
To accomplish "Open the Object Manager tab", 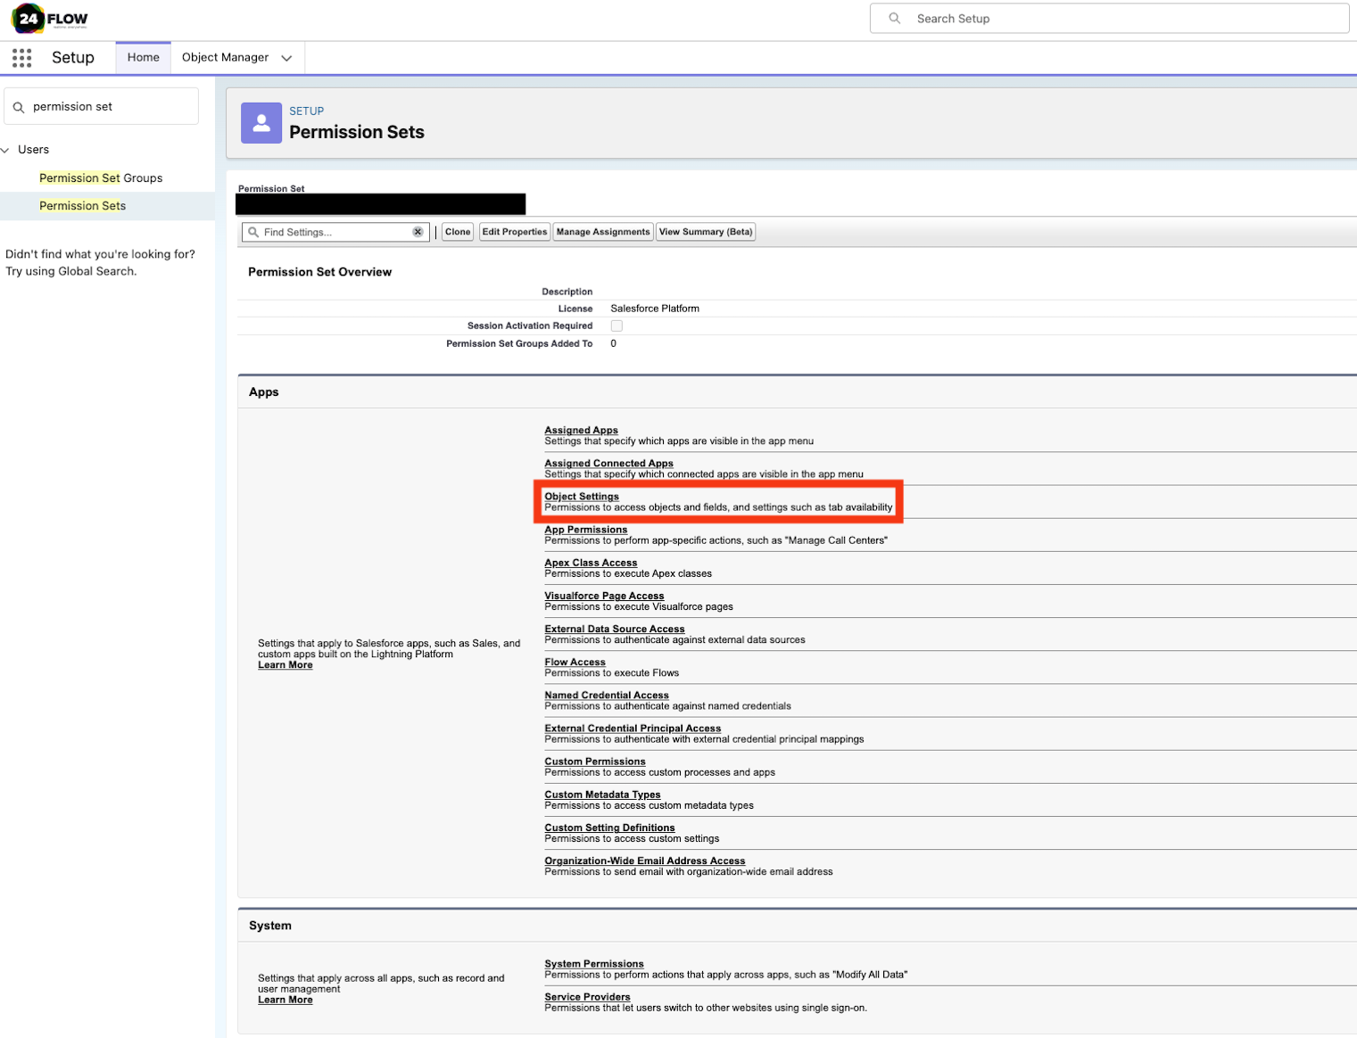I will pos(225,57).
